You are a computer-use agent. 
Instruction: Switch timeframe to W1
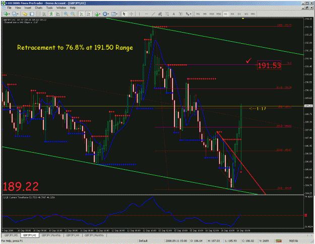coord(246,14)
